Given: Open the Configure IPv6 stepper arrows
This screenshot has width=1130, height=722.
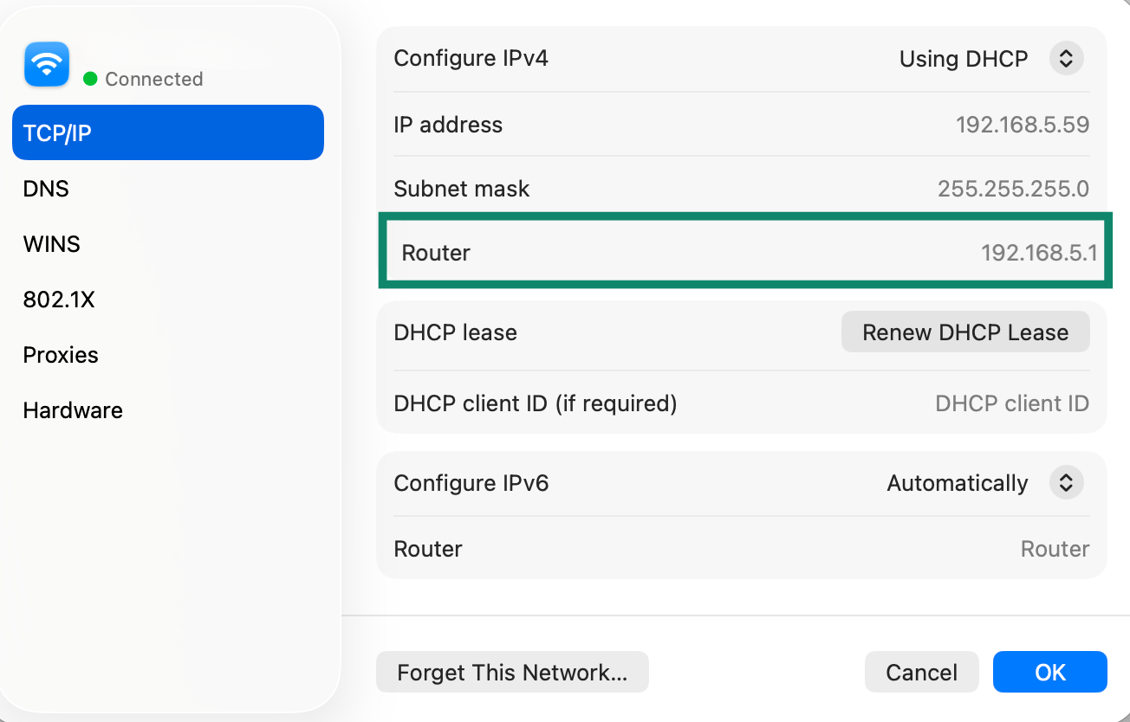Looking at the screenshot, I should [x=1067, y=483].
